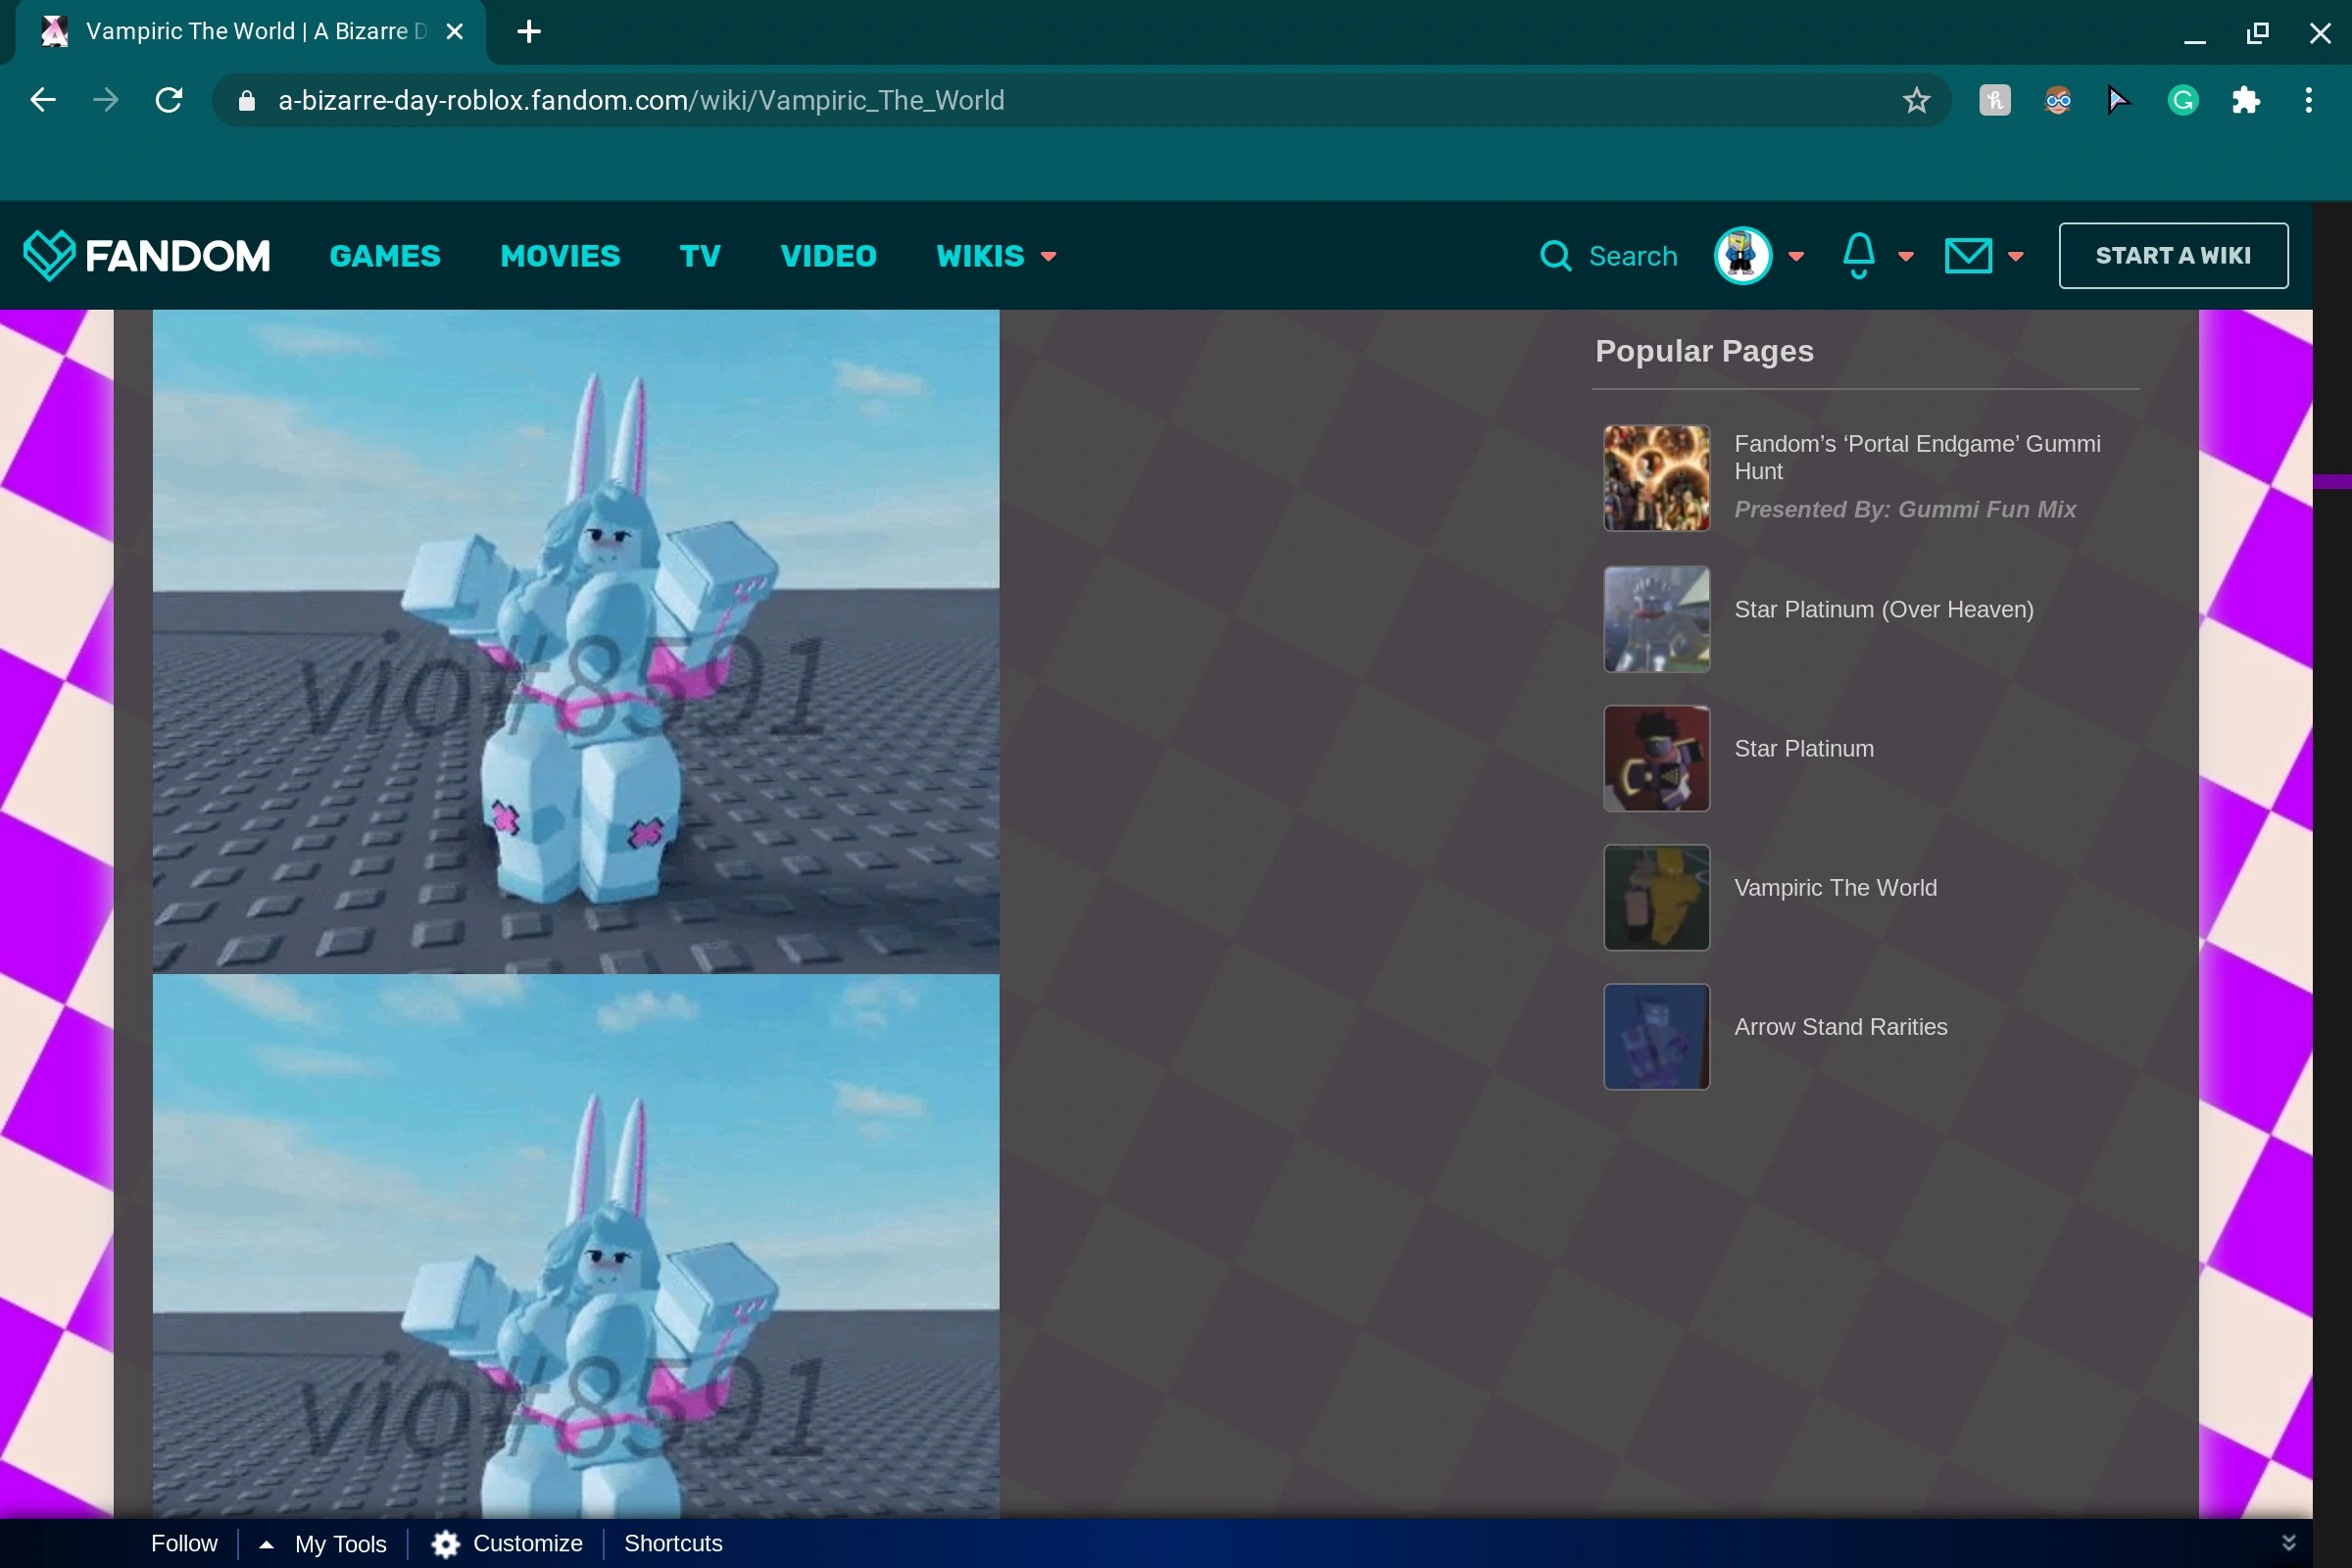Open the Vampiric The World popular page link
Screen dimensions: 2352x1568
[x=1835, y=888]
